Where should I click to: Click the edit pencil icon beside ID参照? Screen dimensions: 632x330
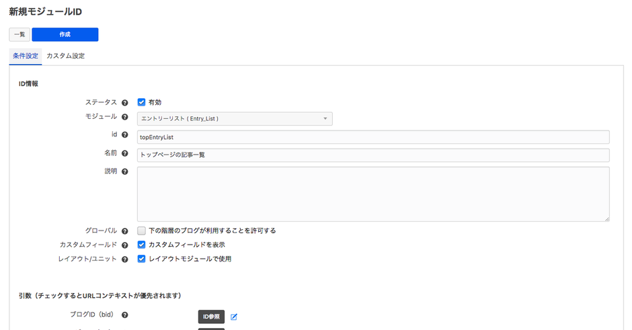tap(234, 317)
